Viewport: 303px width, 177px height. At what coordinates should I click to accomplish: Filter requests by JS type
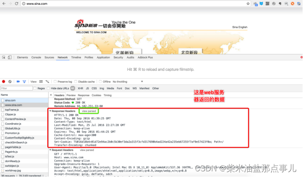87,88
